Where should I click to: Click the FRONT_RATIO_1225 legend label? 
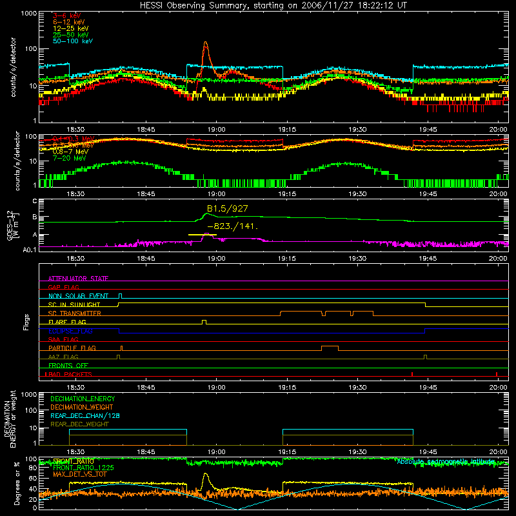tap(83, 468)
